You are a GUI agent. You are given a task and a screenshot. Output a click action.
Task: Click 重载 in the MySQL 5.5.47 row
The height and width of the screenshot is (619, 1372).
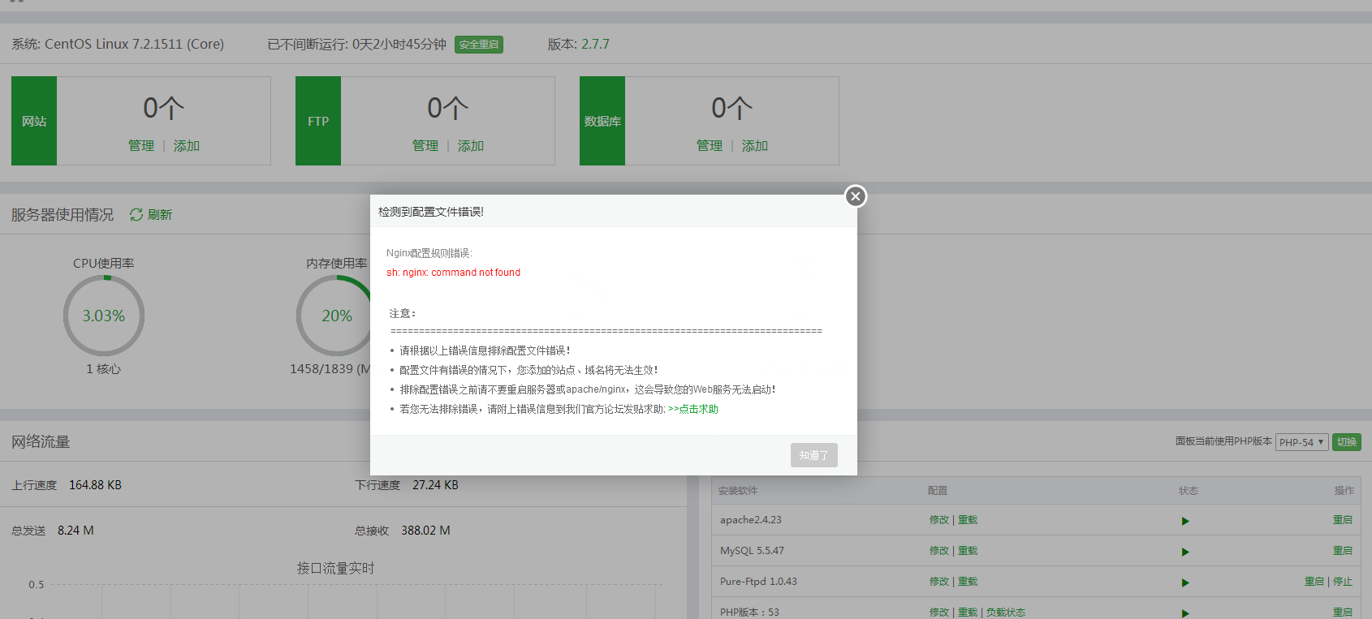pos(968,551)
